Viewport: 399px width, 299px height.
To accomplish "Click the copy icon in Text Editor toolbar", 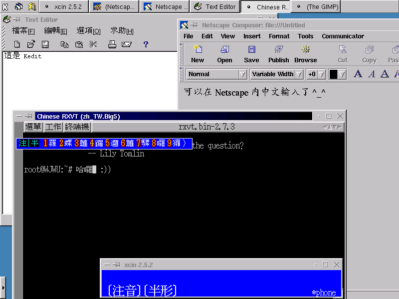I will [x=64, y=44].
